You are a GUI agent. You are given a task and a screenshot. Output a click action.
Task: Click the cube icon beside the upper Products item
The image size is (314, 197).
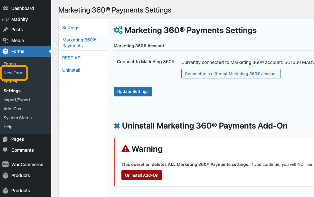tap(5, 175)
